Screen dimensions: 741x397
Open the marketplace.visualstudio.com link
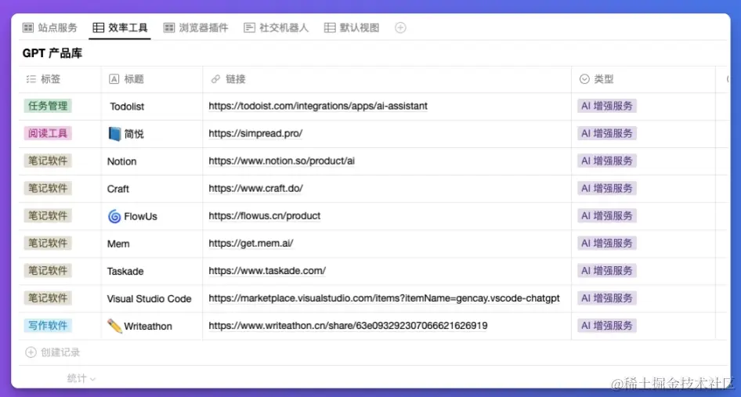(384, 298)
